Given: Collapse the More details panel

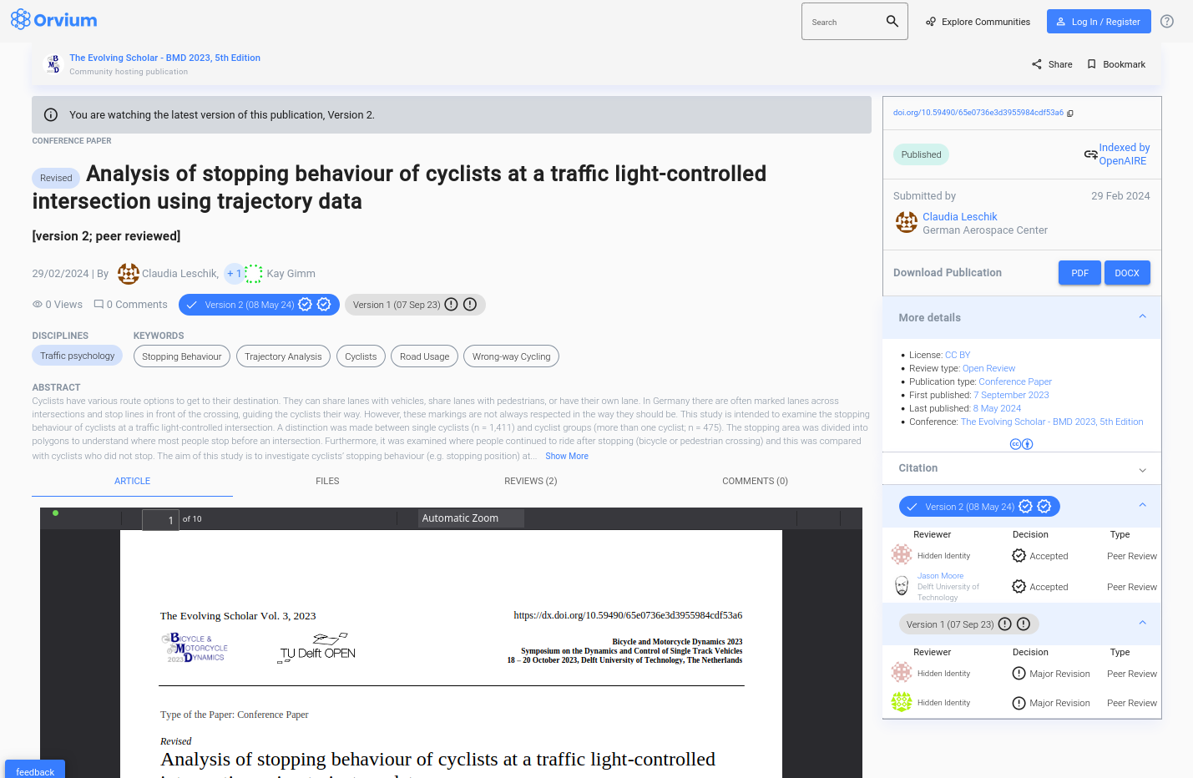Looking at the screenshot, I should point(1142,317).
